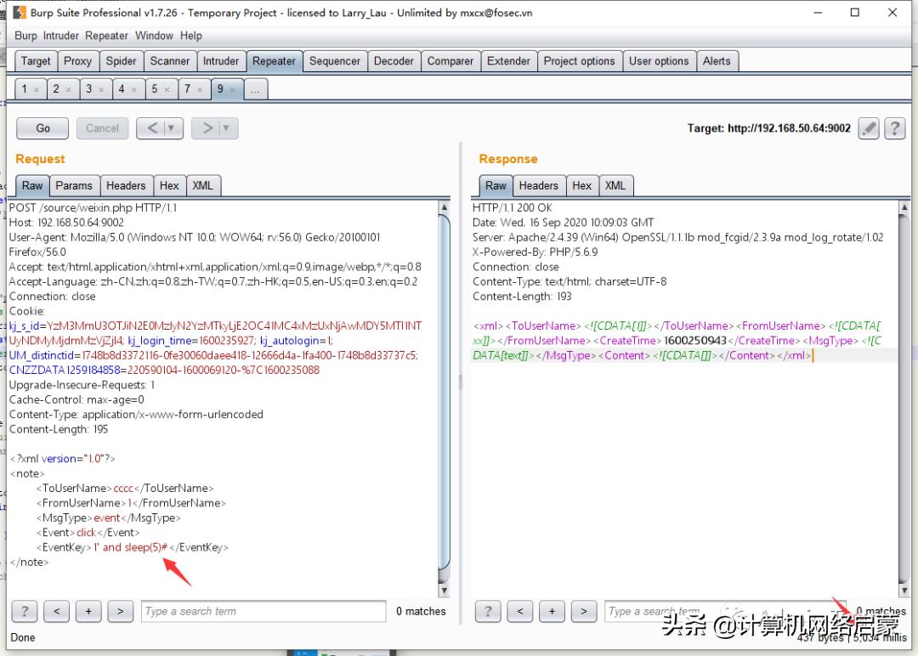Close Repeater tab 2 with its x
This screenshot has width=918, height=656.
click(69, 89)
